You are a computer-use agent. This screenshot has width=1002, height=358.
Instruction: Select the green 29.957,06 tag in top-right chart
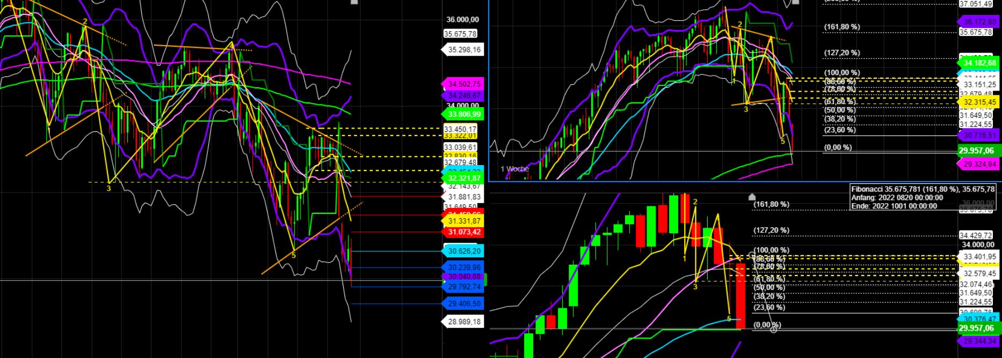pos(979,151)
